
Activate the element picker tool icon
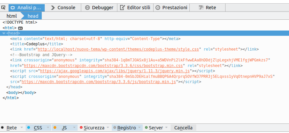[x=4, y=7]
